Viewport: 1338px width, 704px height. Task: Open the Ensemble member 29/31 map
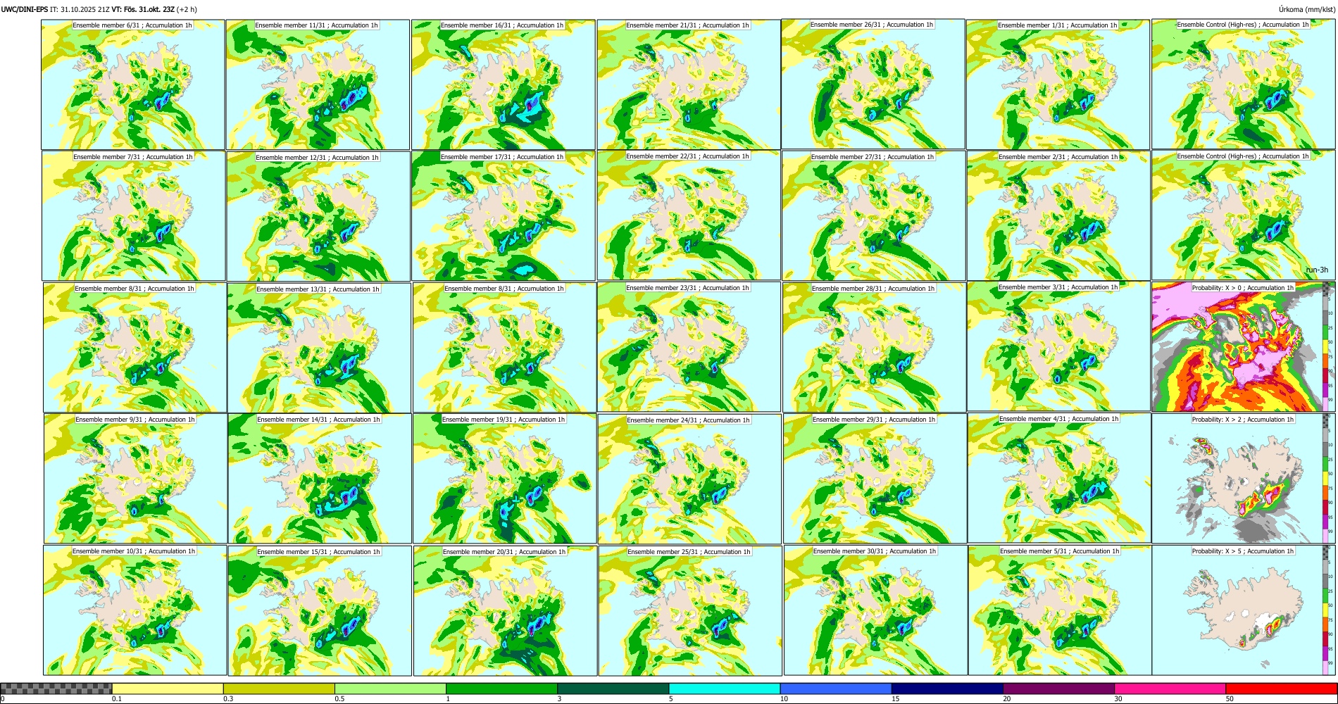pyautogui.click(x=875, y=478)
